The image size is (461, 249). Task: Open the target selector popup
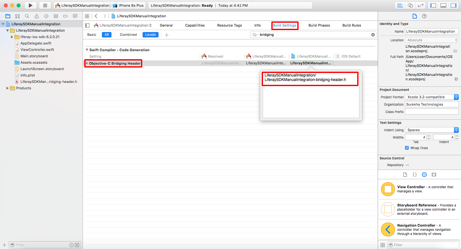[123, 25]
